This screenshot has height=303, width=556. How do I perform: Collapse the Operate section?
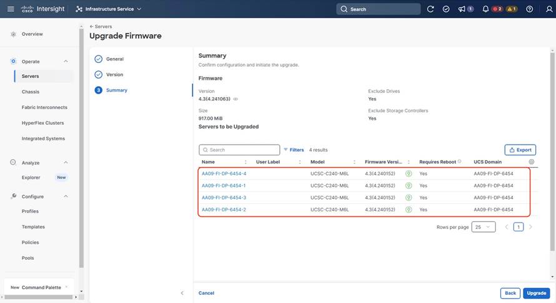(x=66, y=62)
